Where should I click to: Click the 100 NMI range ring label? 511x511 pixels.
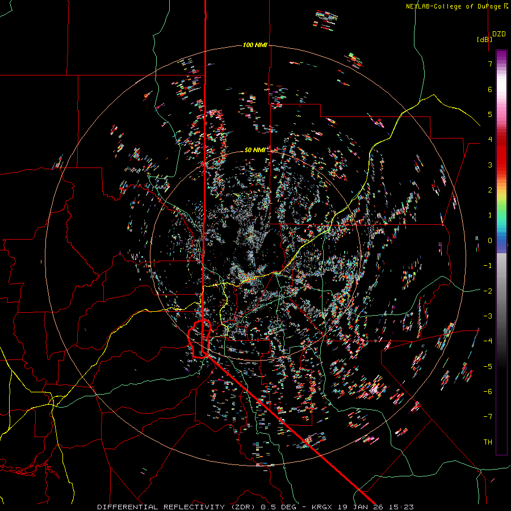coord(255,45)
